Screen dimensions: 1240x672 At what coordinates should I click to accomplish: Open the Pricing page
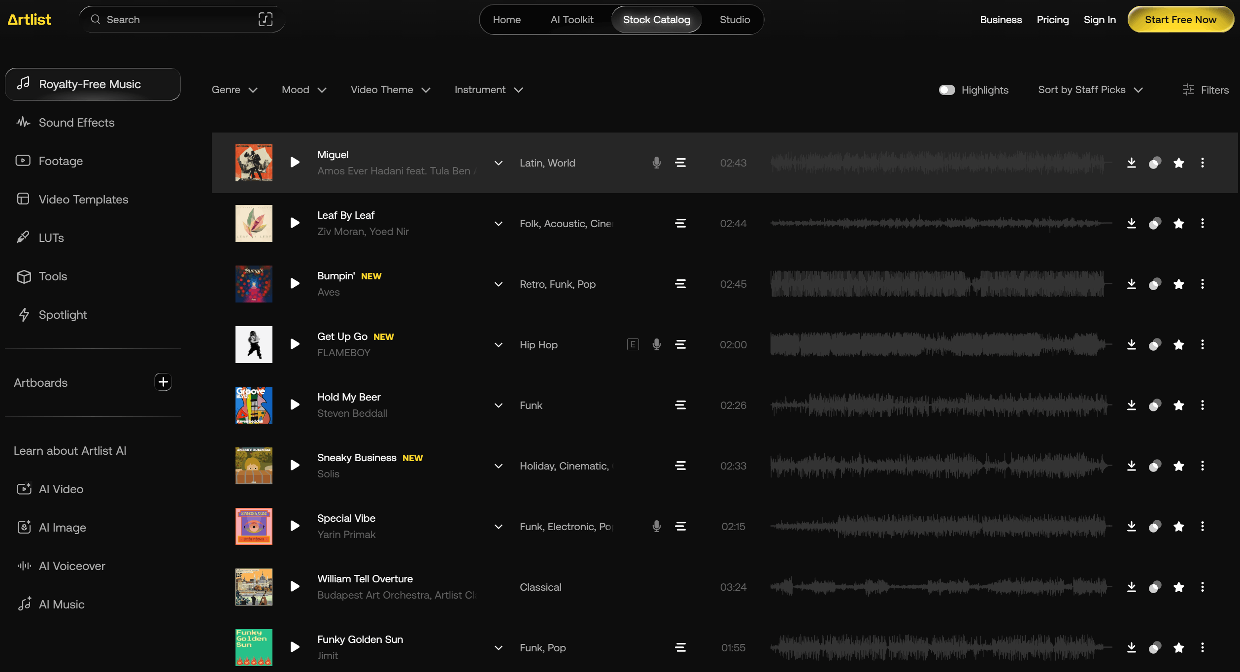pyautogui.click(x=1052, y=20)
